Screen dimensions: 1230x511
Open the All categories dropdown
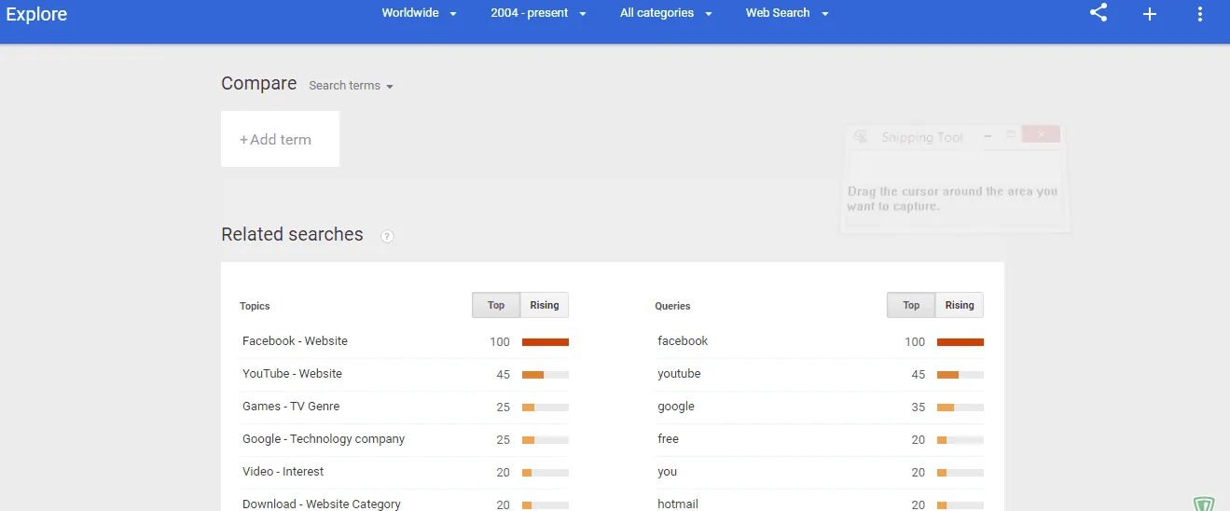[x=666, y=13]
